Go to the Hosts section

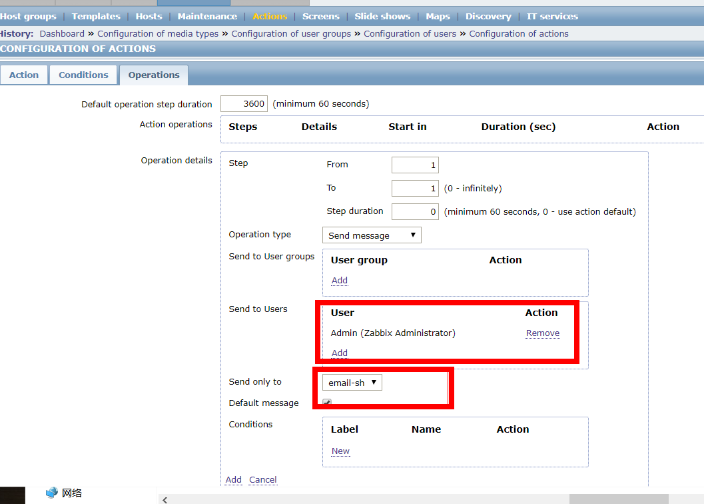pyautogui.click(x=149, y=16)
